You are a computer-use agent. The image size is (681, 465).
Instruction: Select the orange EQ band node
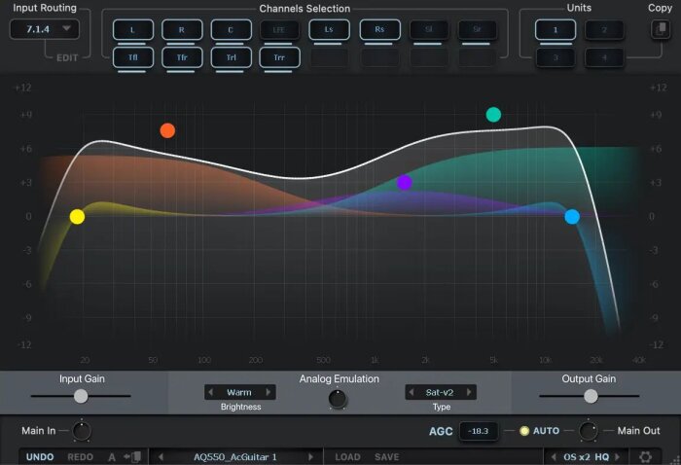coord(167,130)
